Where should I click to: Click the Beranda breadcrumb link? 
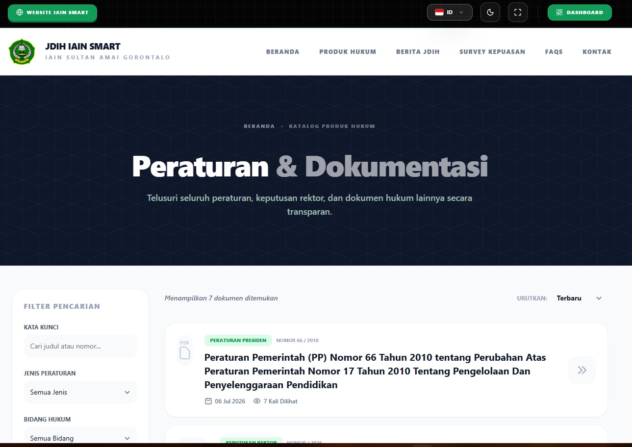tap(259, 126)
